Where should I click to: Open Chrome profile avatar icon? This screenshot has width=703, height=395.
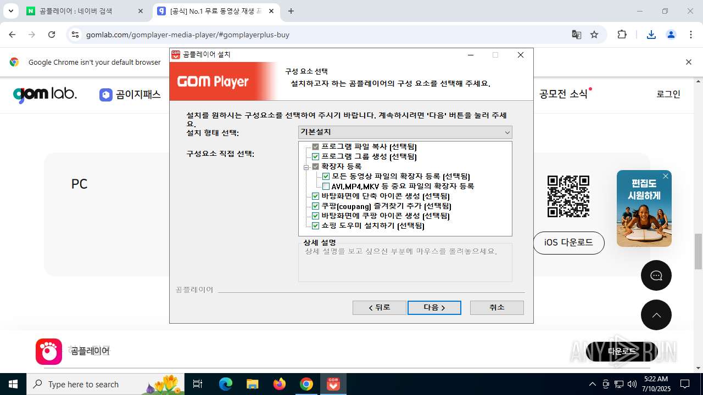671,35
